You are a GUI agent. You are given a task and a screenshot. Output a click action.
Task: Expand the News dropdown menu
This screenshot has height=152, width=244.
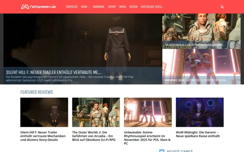pyautogui.click(x=85, y=6)
